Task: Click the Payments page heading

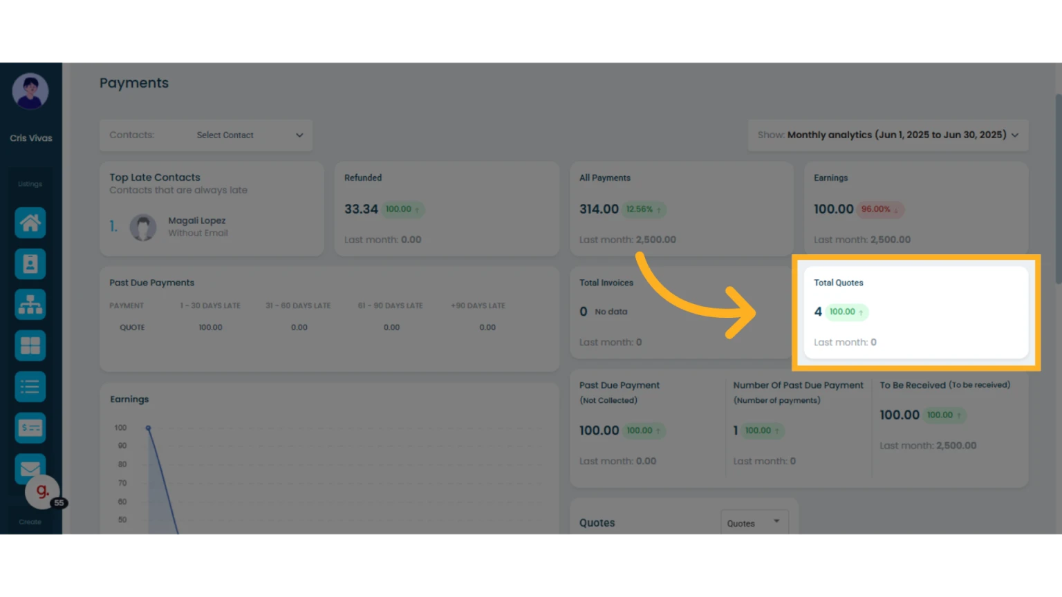Action: coord(134,83)
